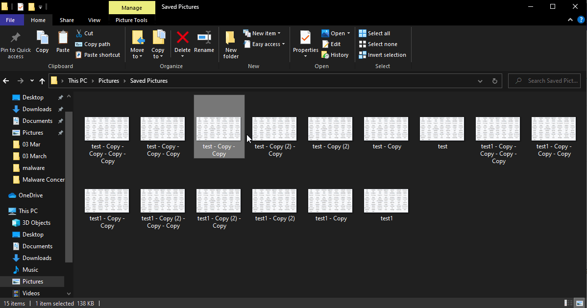Collapse the ribbon with the chevron

pos(570,20)
